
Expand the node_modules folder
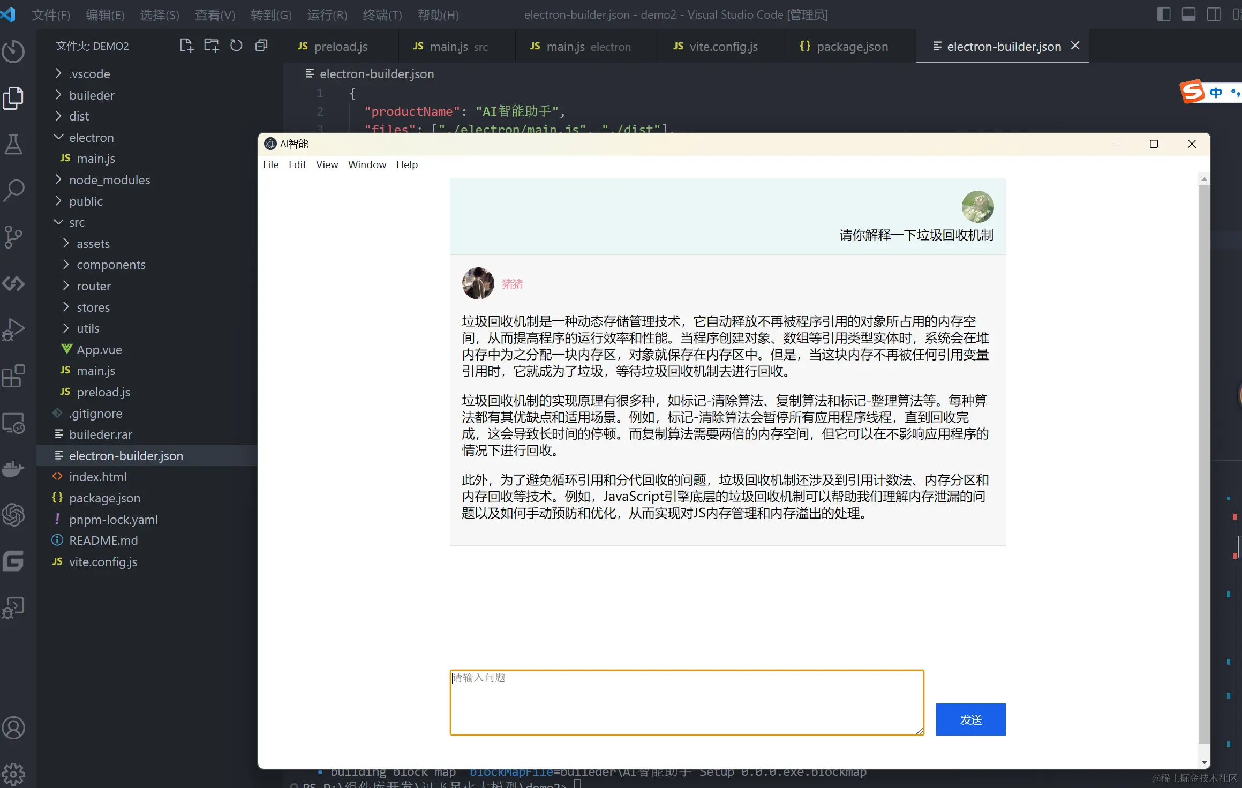[x=147, y=180]
